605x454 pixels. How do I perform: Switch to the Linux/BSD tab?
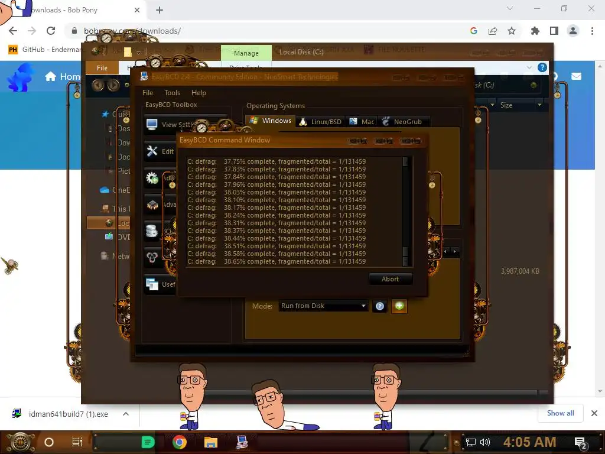coord(321,122)
